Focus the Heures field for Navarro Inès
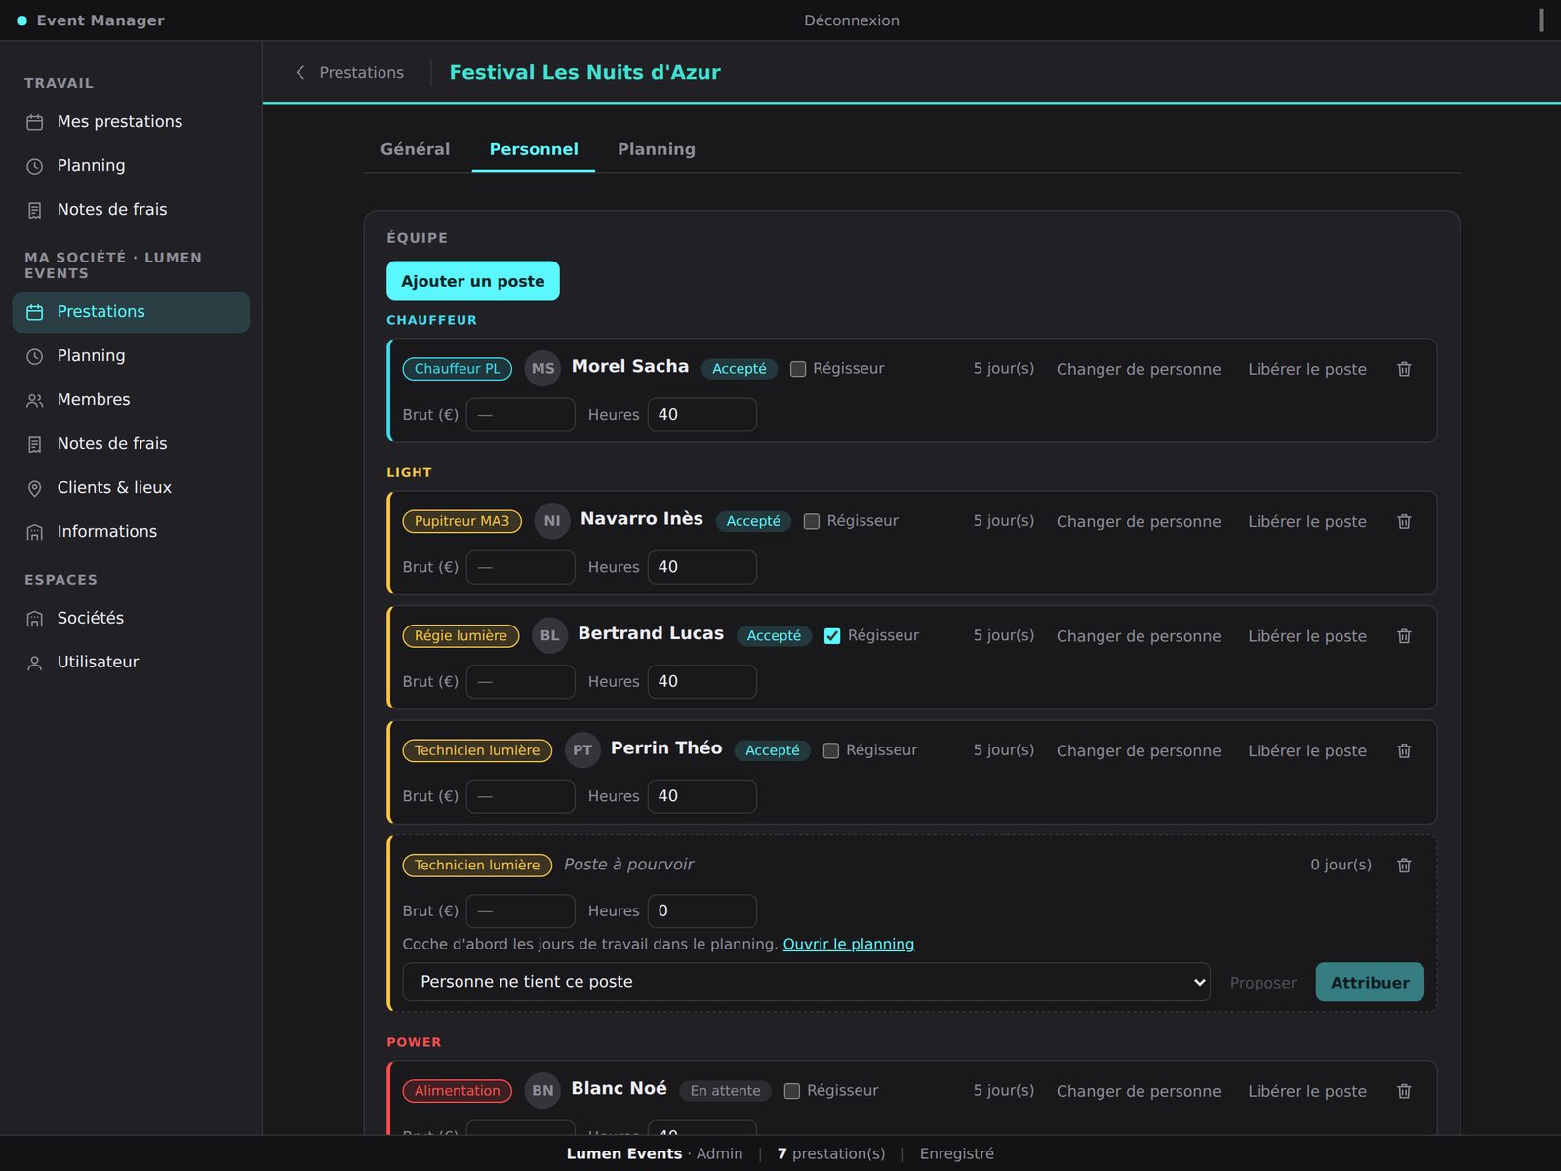This screenshot has width=1561, height=1171. pyautogui.click(x=702, y=567)
